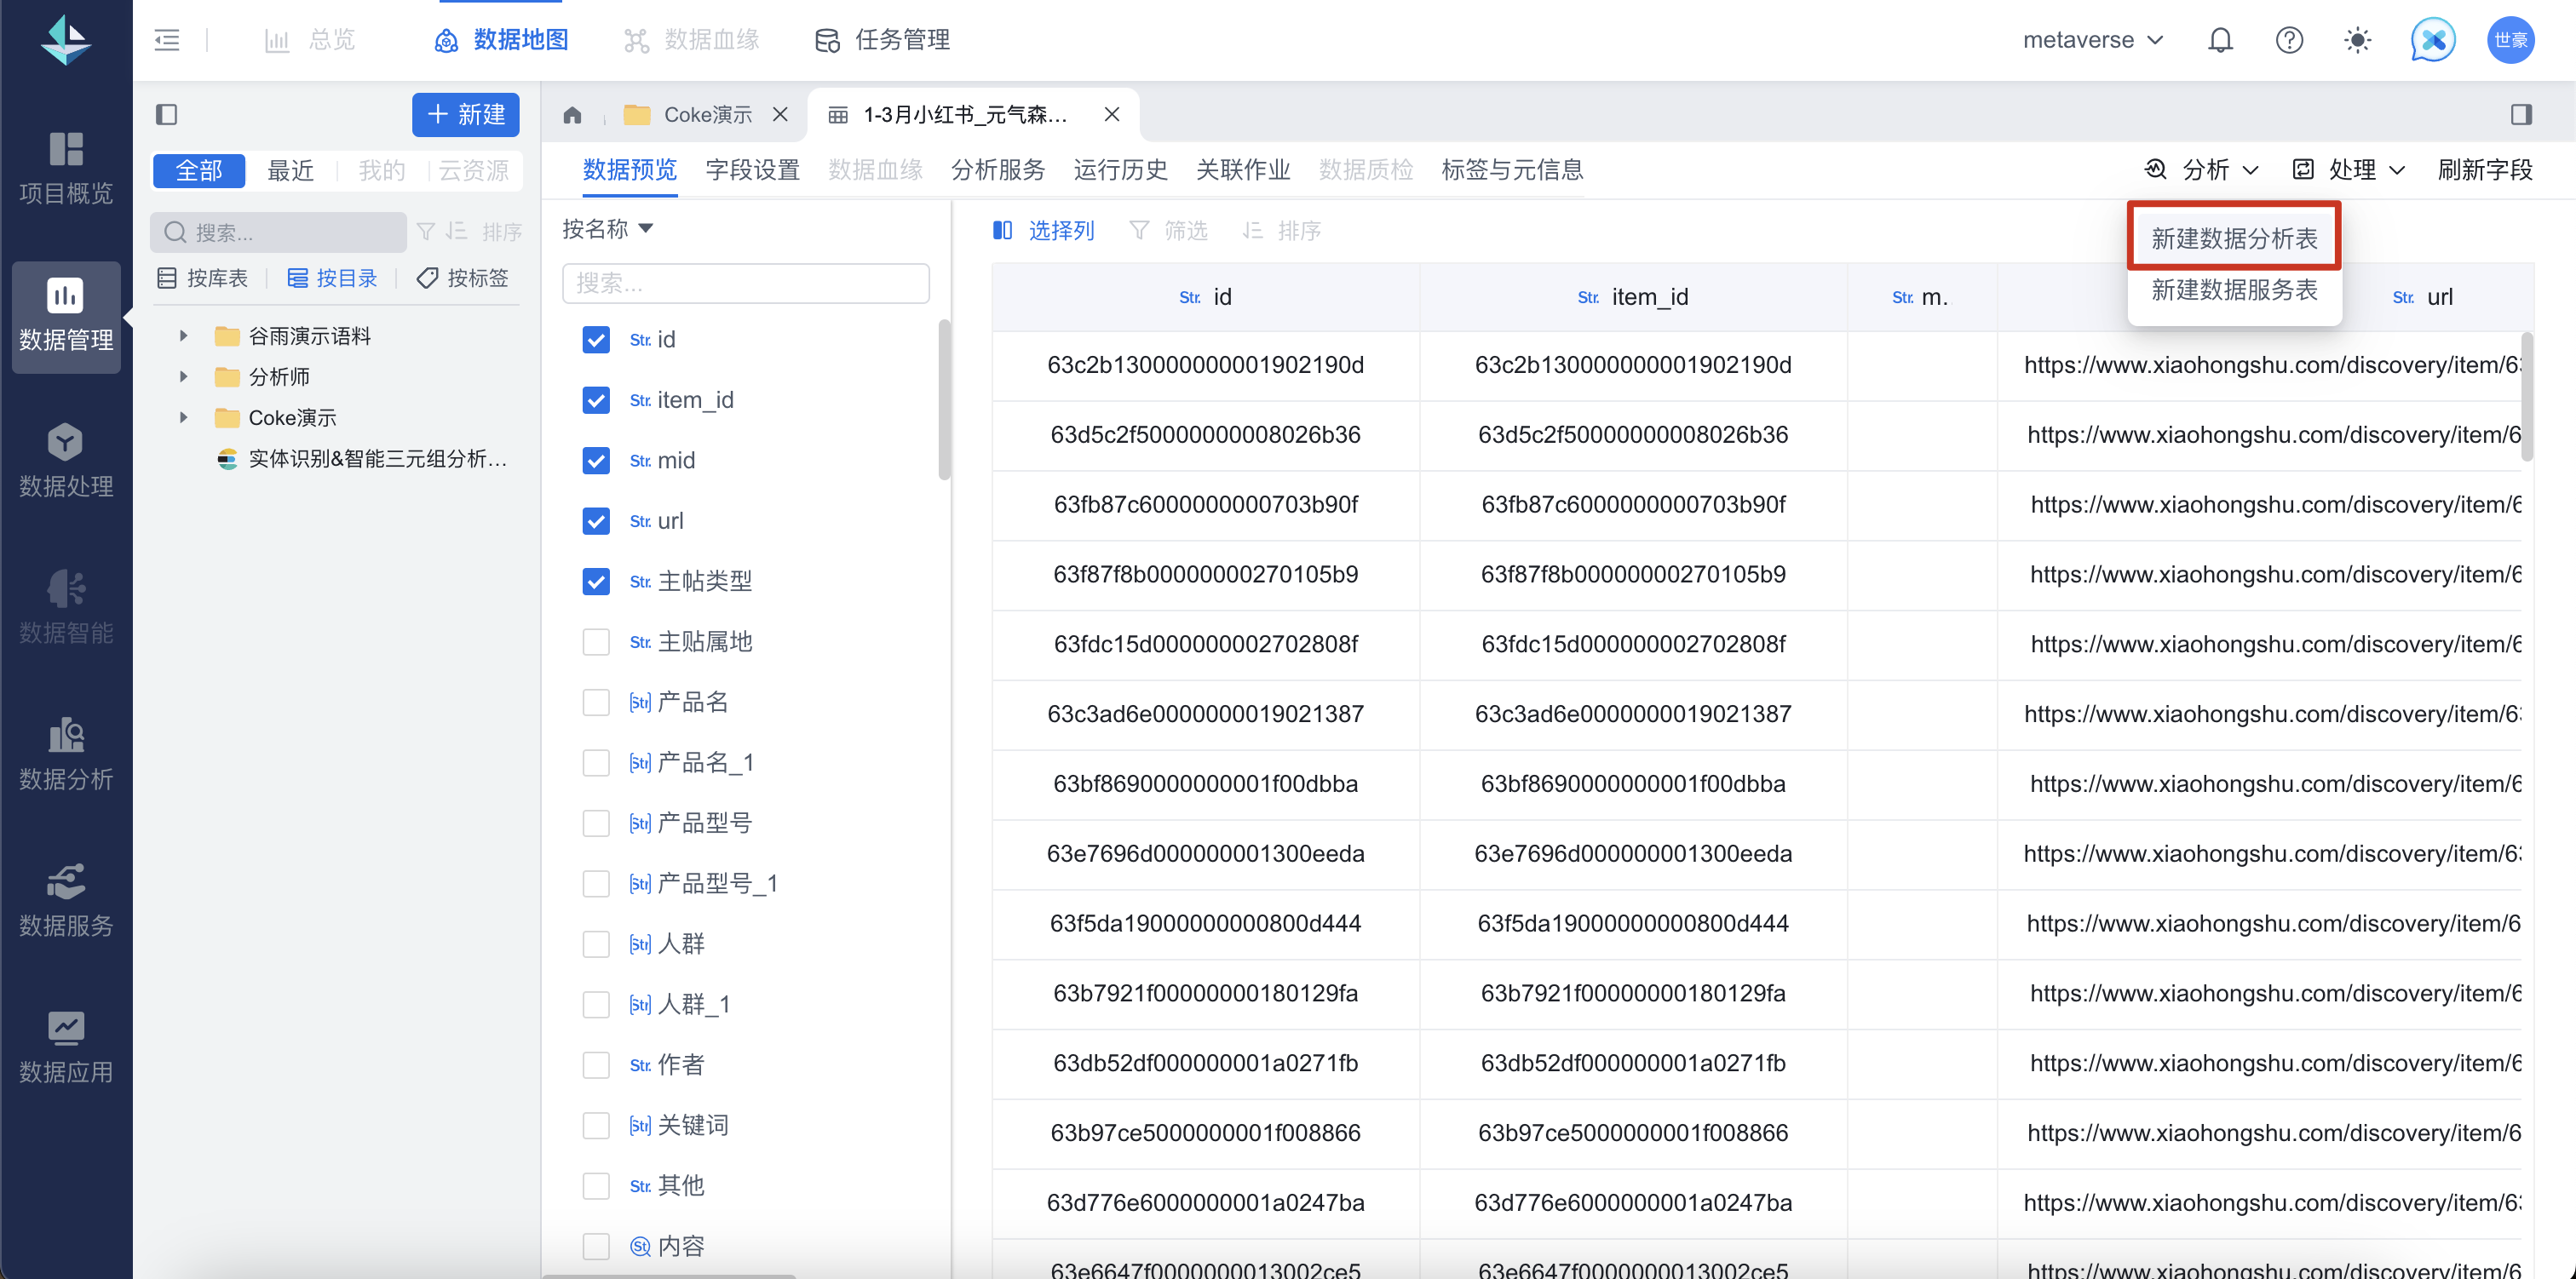Go to home tab icon
2576x1279 pixels.
[572, 115]
